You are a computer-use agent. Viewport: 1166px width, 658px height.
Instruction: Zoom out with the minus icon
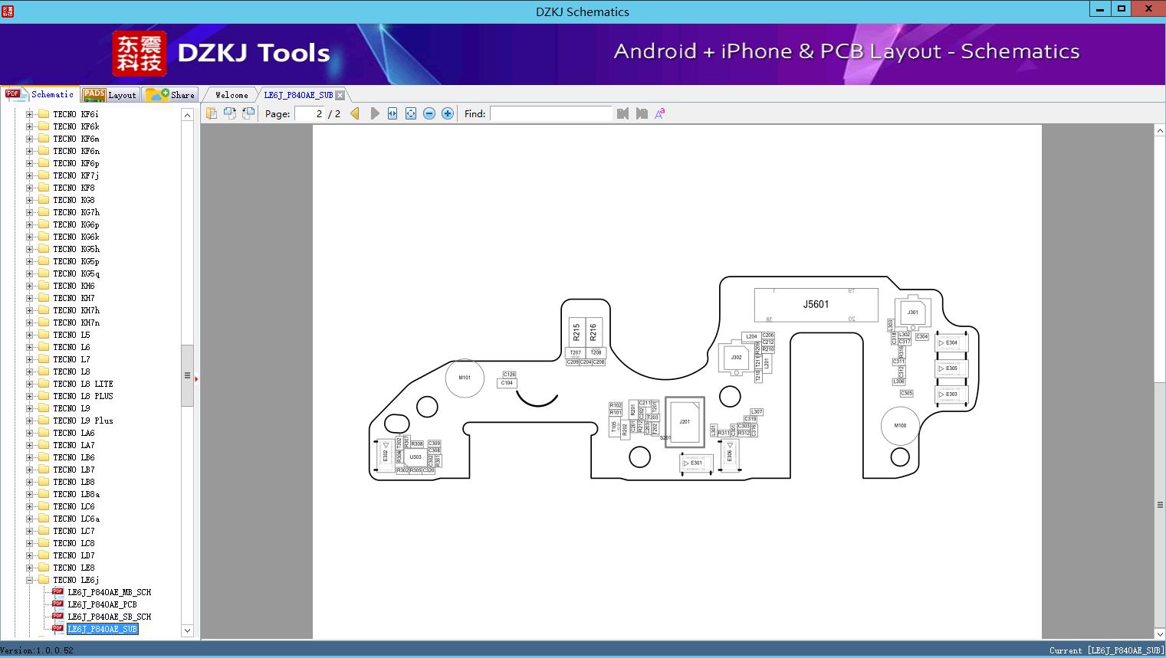[429, 113]
